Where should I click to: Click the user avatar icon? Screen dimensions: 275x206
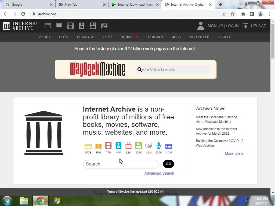201,26
